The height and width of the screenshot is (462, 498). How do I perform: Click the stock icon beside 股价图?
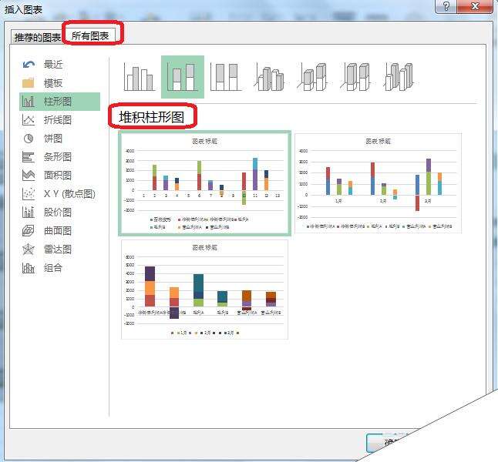click(29, 212)
